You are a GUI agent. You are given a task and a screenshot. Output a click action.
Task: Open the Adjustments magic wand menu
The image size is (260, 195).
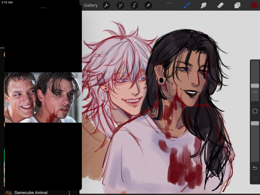(120, 5)
